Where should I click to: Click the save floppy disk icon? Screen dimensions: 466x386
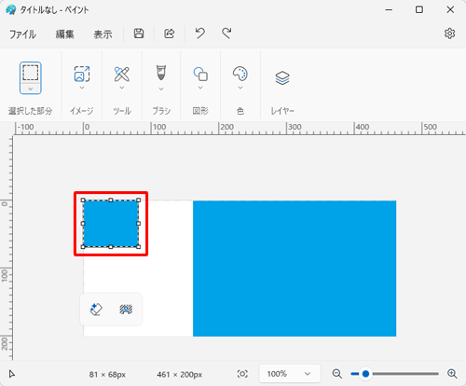click(x=139, y=34)
